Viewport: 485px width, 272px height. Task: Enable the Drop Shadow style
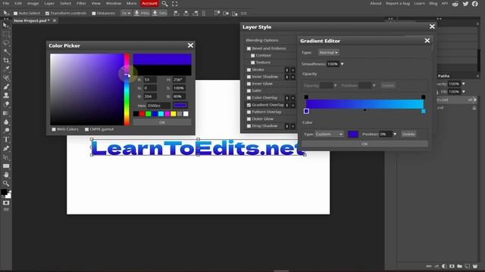point(249,126)
